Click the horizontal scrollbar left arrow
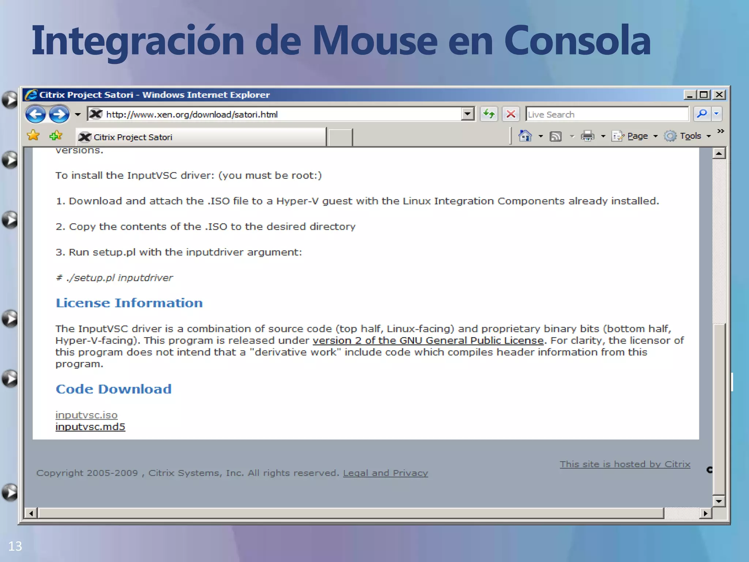Screen dimensions: 749x562 (x=31, y=513)
